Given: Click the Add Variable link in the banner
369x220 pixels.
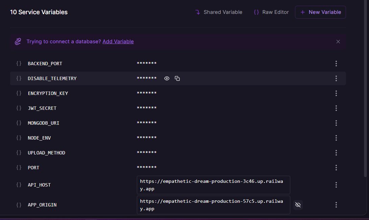Looking at the screenshot, I should 118,41.
